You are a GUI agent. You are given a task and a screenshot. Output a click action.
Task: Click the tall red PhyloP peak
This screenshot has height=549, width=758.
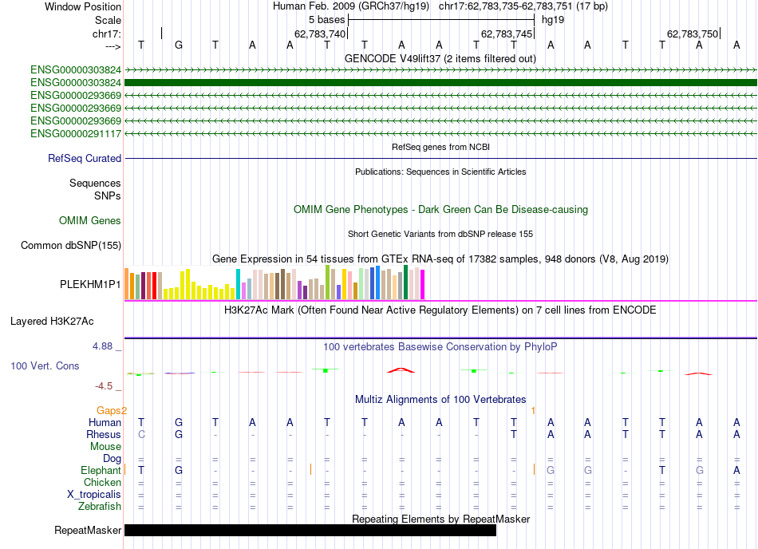401,370
